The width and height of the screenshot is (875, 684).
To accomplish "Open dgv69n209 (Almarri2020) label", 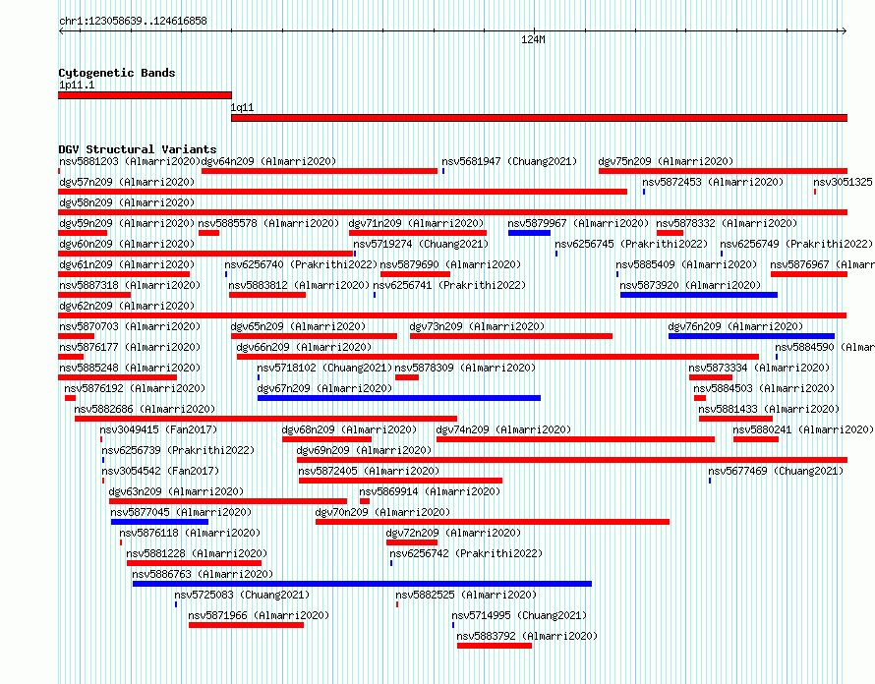I will pos(364,450).
